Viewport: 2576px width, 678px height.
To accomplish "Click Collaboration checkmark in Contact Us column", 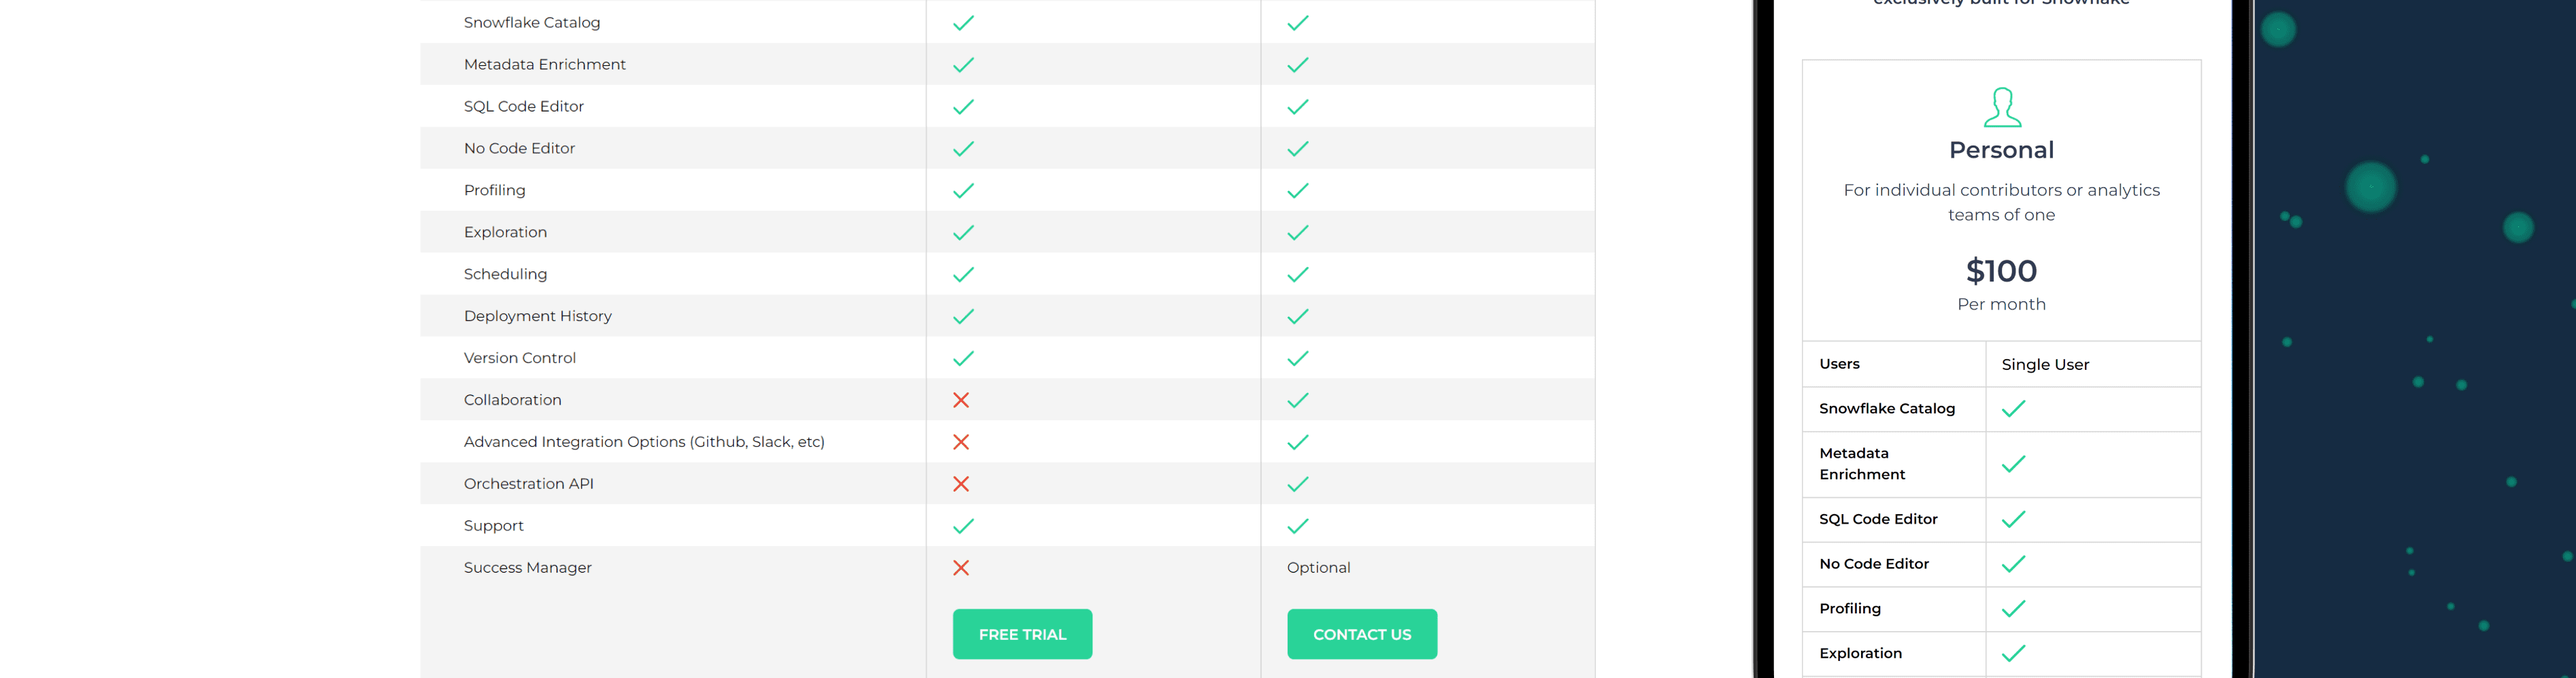I will point(1297,400).
